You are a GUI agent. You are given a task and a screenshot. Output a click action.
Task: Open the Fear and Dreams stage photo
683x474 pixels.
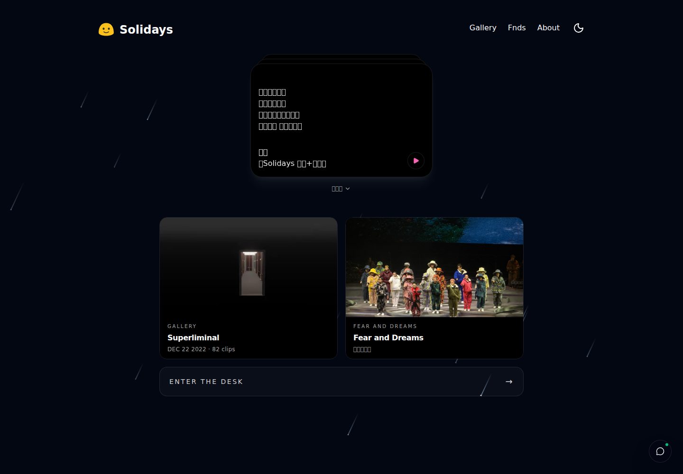click(434, 267)
